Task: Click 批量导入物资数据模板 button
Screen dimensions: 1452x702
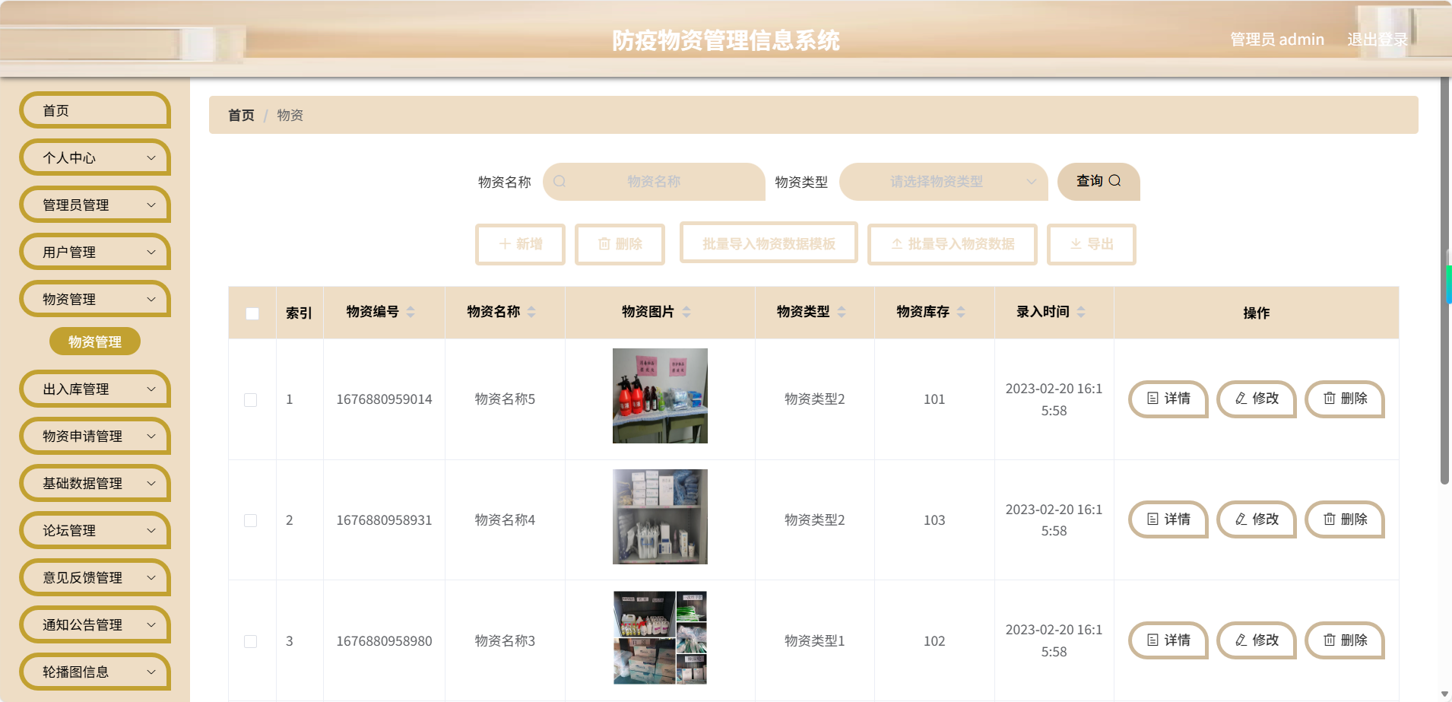Action: pyautogui.click(x=769, y=243)
